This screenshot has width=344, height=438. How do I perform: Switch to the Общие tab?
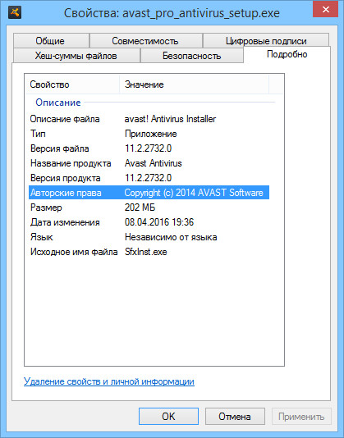[x=51, y=41]
